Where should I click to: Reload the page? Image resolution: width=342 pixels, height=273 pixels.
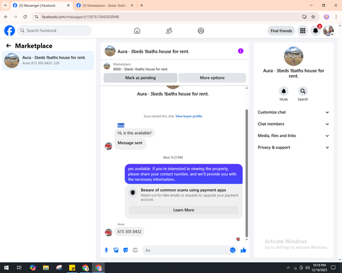[x=25, y=17]
